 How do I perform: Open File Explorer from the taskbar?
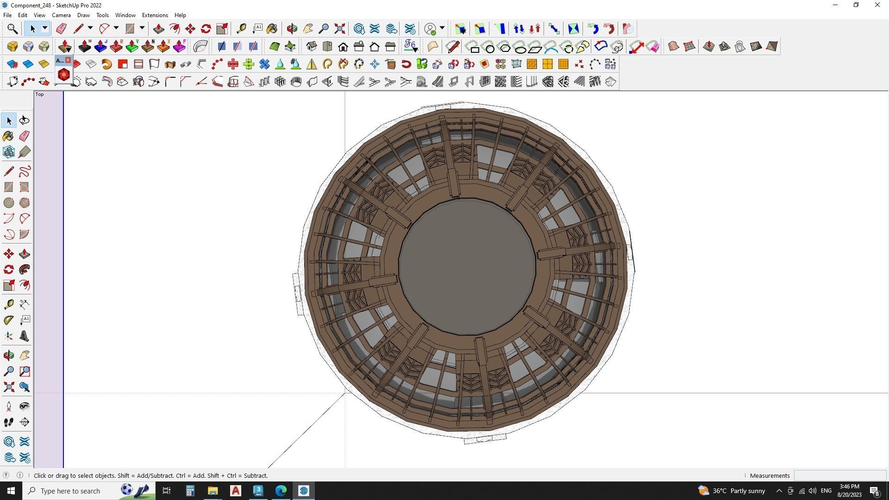click(213, 491)
